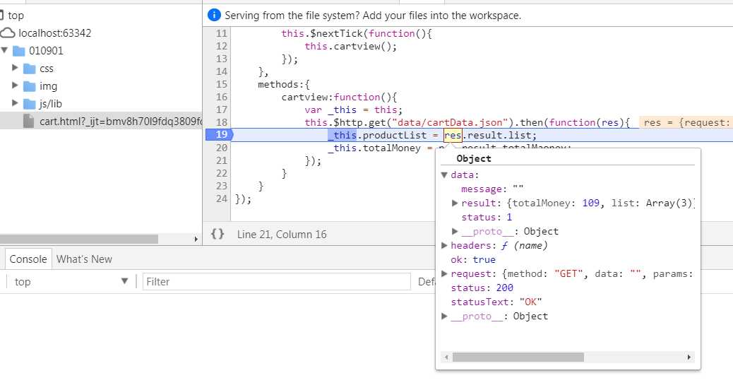The height and width of the screenshot is (390, 733).
Task: Select the localhost:63342 tree entry
Action: coord(54,33)
